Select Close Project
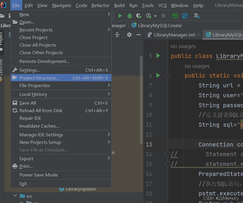Viewport: 243px width, 203px height. coord(61,38)
